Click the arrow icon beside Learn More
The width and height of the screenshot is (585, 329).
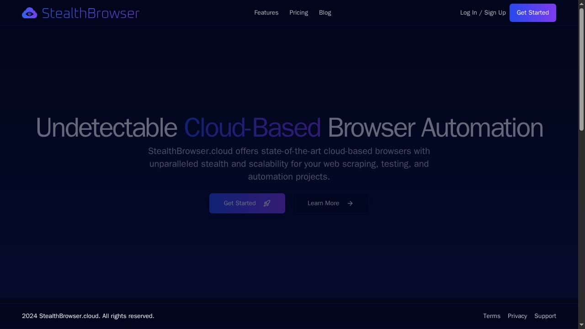(x=350, y=203)
